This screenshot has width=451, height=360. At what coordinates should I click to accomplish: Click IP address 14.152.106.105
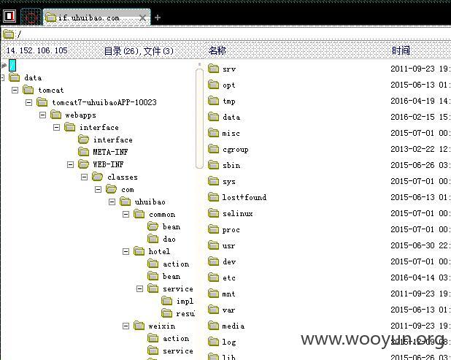pyautogui.click(x=36, y=50)
